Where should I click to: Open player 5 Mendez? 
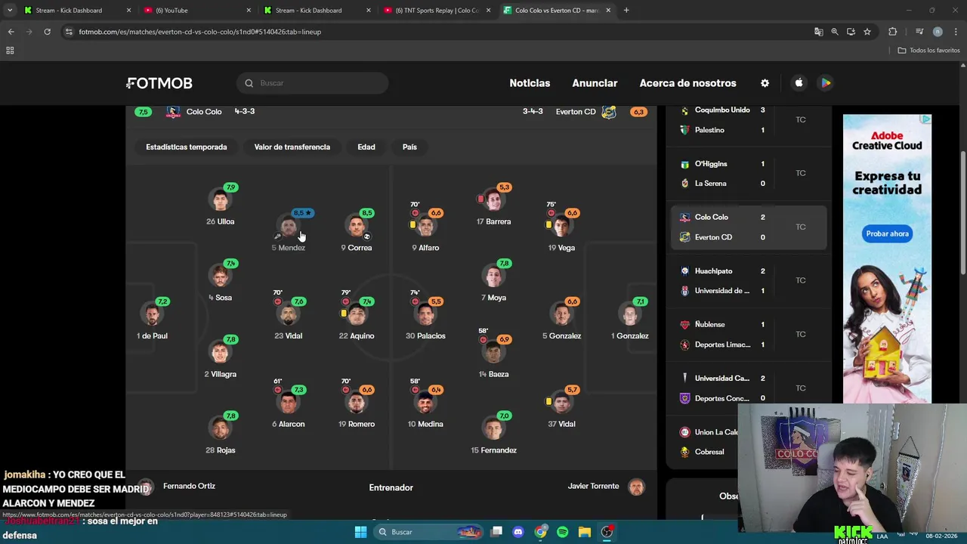[289, 231]
